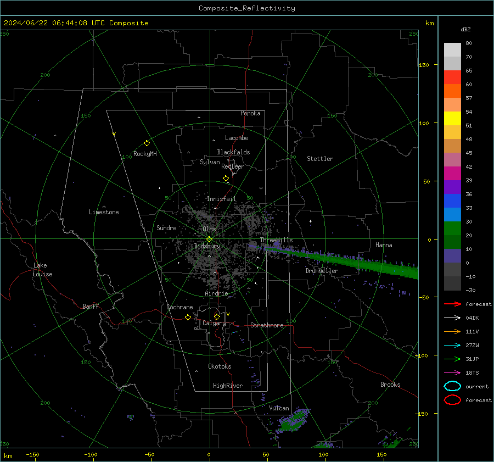Select the bright yellow 54–51 dBZ swatch
Image resolution: width=494 pixels, height=462 pixels.
(x=452, y=119)
